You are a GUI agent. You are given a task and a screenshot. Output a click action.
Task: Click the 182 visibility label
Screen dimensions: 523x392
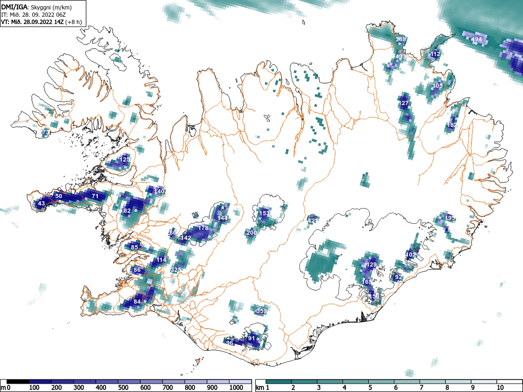[x=452, y=125]
